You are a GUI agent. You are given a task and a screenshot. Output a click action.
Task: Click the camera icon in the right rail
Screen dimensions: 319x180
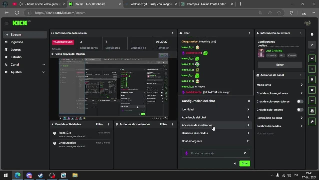coord(312,111)
